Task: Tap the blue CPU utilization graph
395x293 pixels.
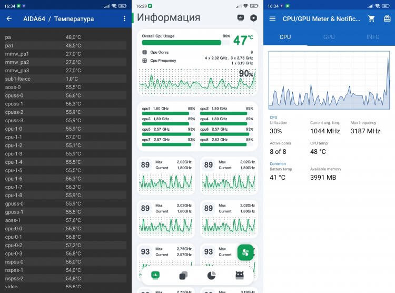Action: (x=329, y=80)
